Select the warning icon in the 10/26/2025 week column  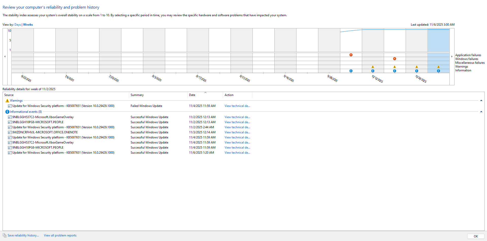coord(417,67)
